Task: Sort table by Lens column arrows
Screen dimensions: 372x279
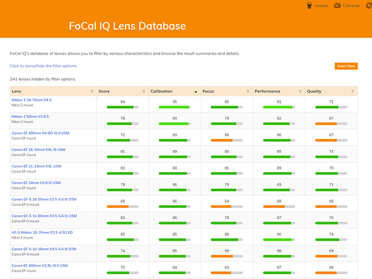Action: [x=92, y=91]
